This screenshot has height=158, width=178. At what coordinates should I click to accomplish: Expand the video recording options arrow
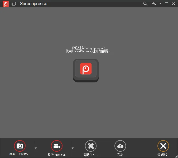[73, 148]
